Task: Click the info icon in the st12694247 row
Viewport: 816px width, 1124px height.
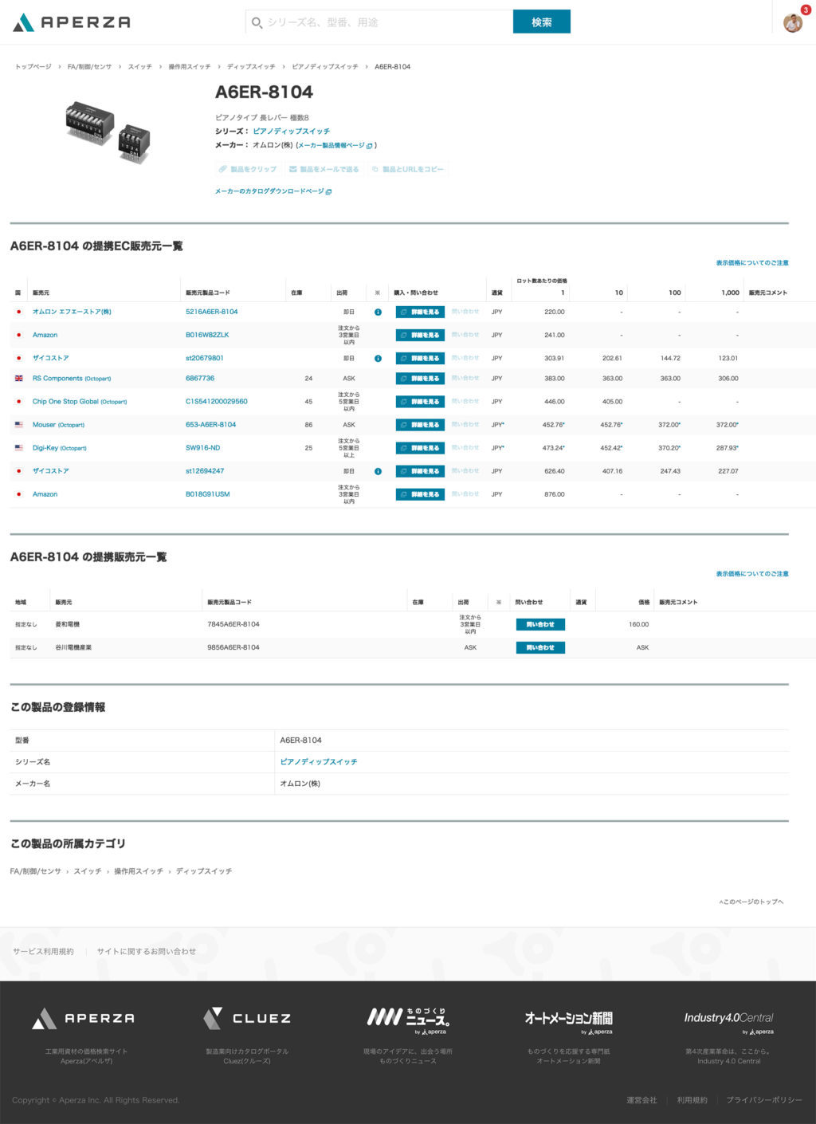Action: click(378, 471)
